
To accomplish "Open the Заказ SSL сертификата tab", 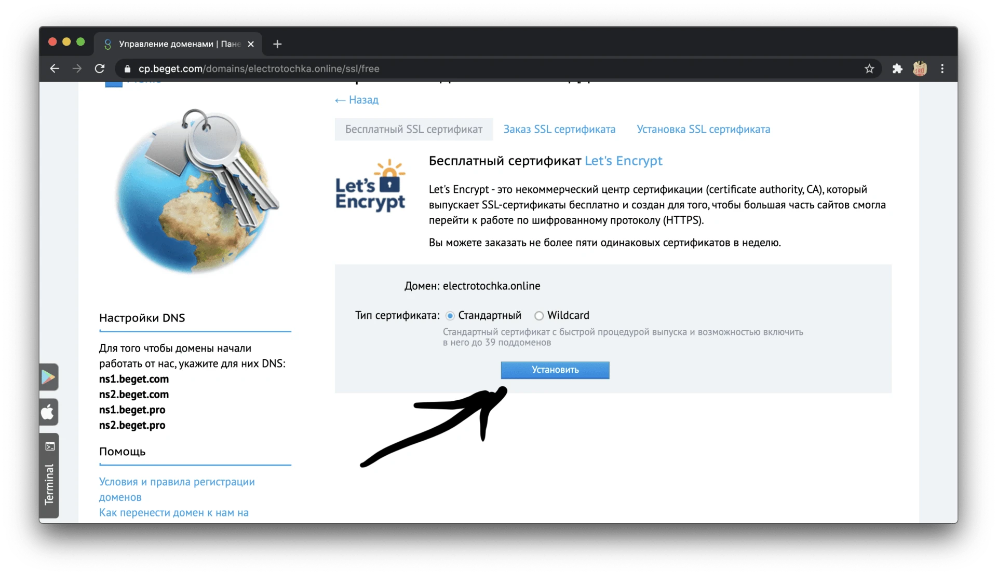I will click(559, 129).
